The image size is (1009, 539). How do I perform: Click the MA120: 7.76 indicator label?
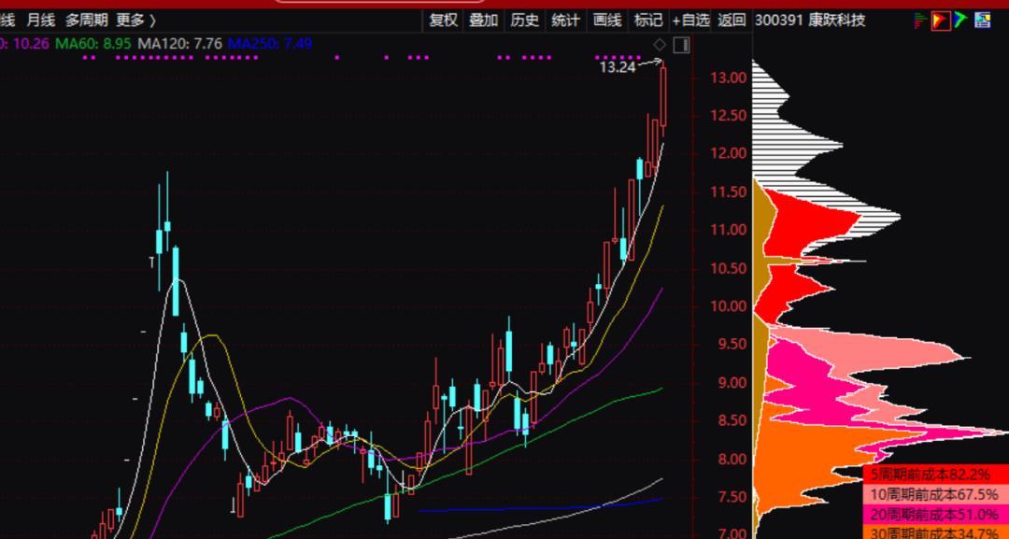coord(181,44)
